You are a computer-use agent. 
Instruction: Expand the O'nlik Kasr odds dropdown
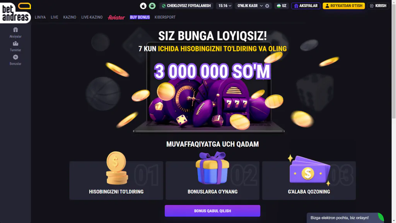click(250, 6)
